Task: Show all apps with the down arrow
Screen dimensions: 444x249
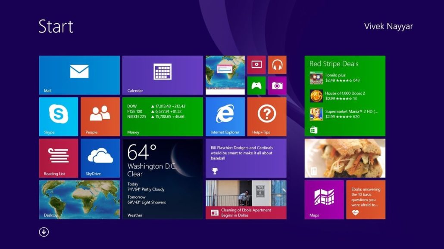Action: (x=44, y=232)
